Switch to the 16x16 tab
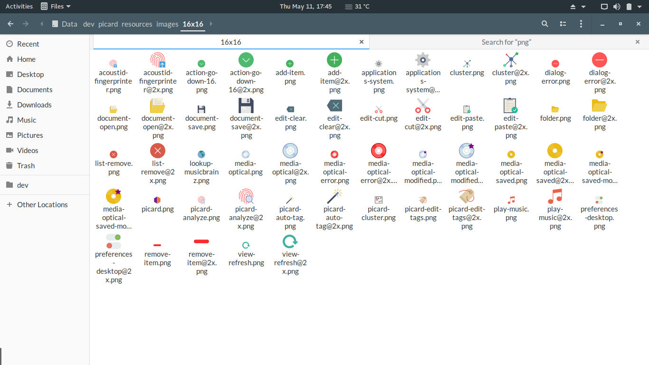This screenshot has width=649, height=365. 231,42
